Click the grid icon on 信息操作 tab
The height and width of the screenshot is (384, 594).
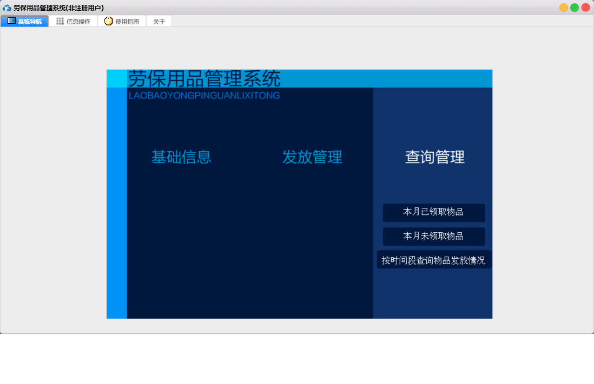60,21
